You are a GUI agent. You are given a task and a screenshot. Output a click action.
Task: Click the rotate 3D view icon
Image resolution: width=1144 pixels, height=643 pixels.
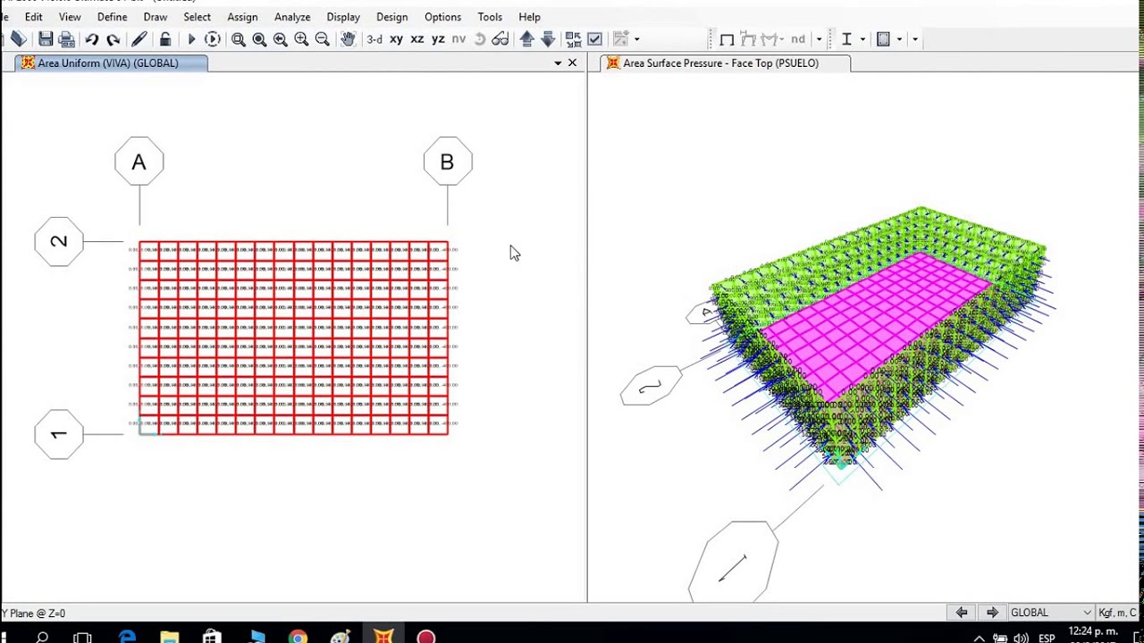click(x=480, y=39)
